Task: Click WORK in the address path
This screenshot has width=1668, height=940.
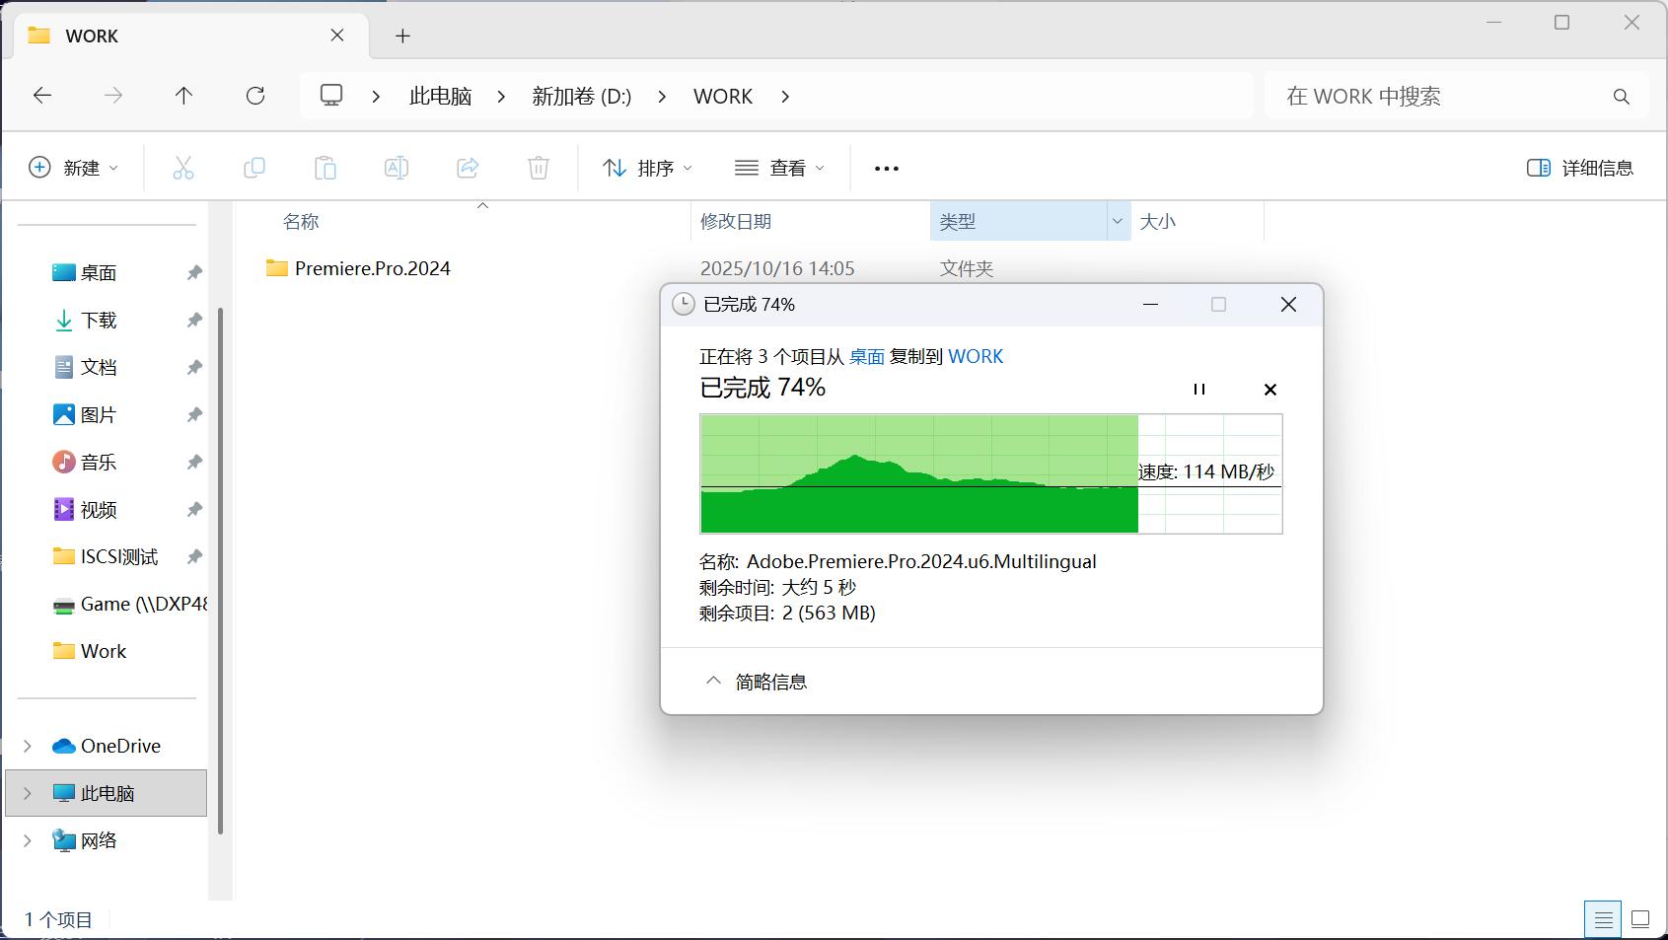Action: [x=723, y=97]
